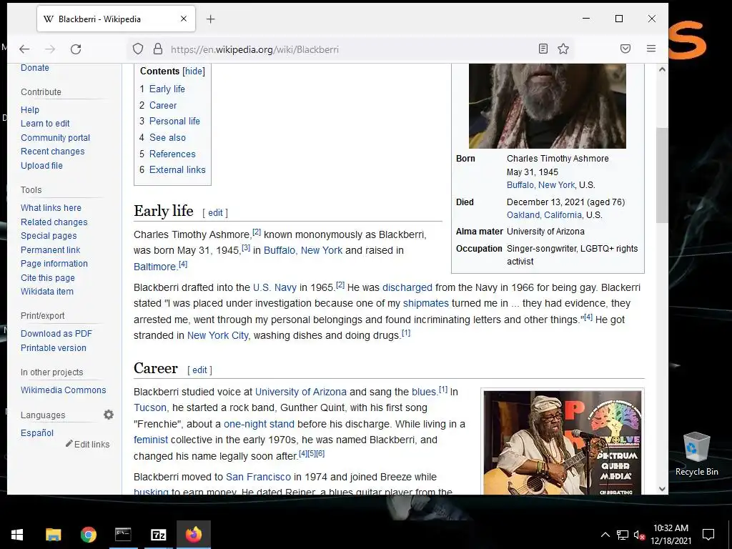Viewport: 732px width, 549px height.
Task: Follow the University of Arizona link in Career
Action: 301,392
